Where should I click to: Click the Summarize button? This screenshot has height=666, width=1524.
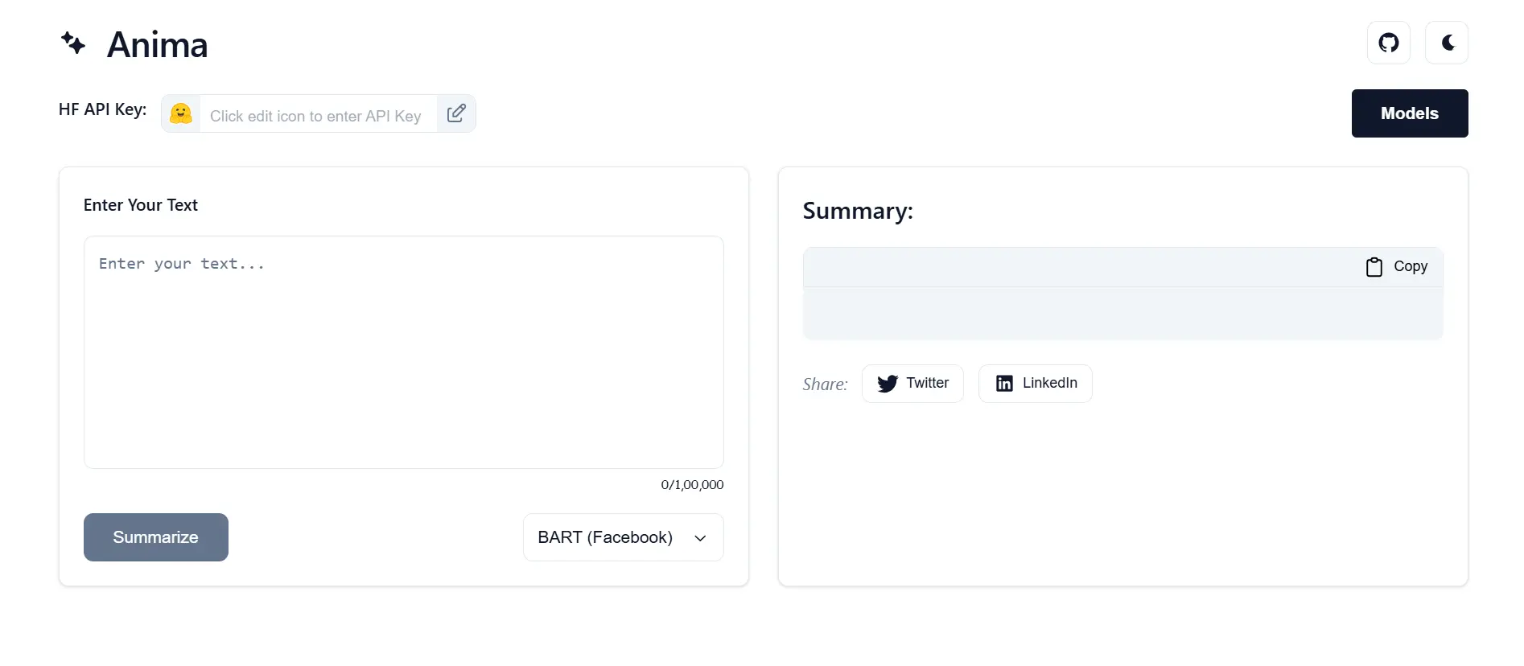point(155,536)
